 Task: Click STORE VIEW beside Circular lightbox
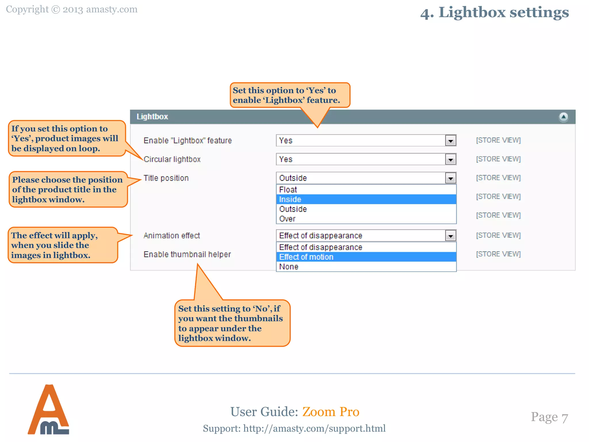tap(498, 159)
